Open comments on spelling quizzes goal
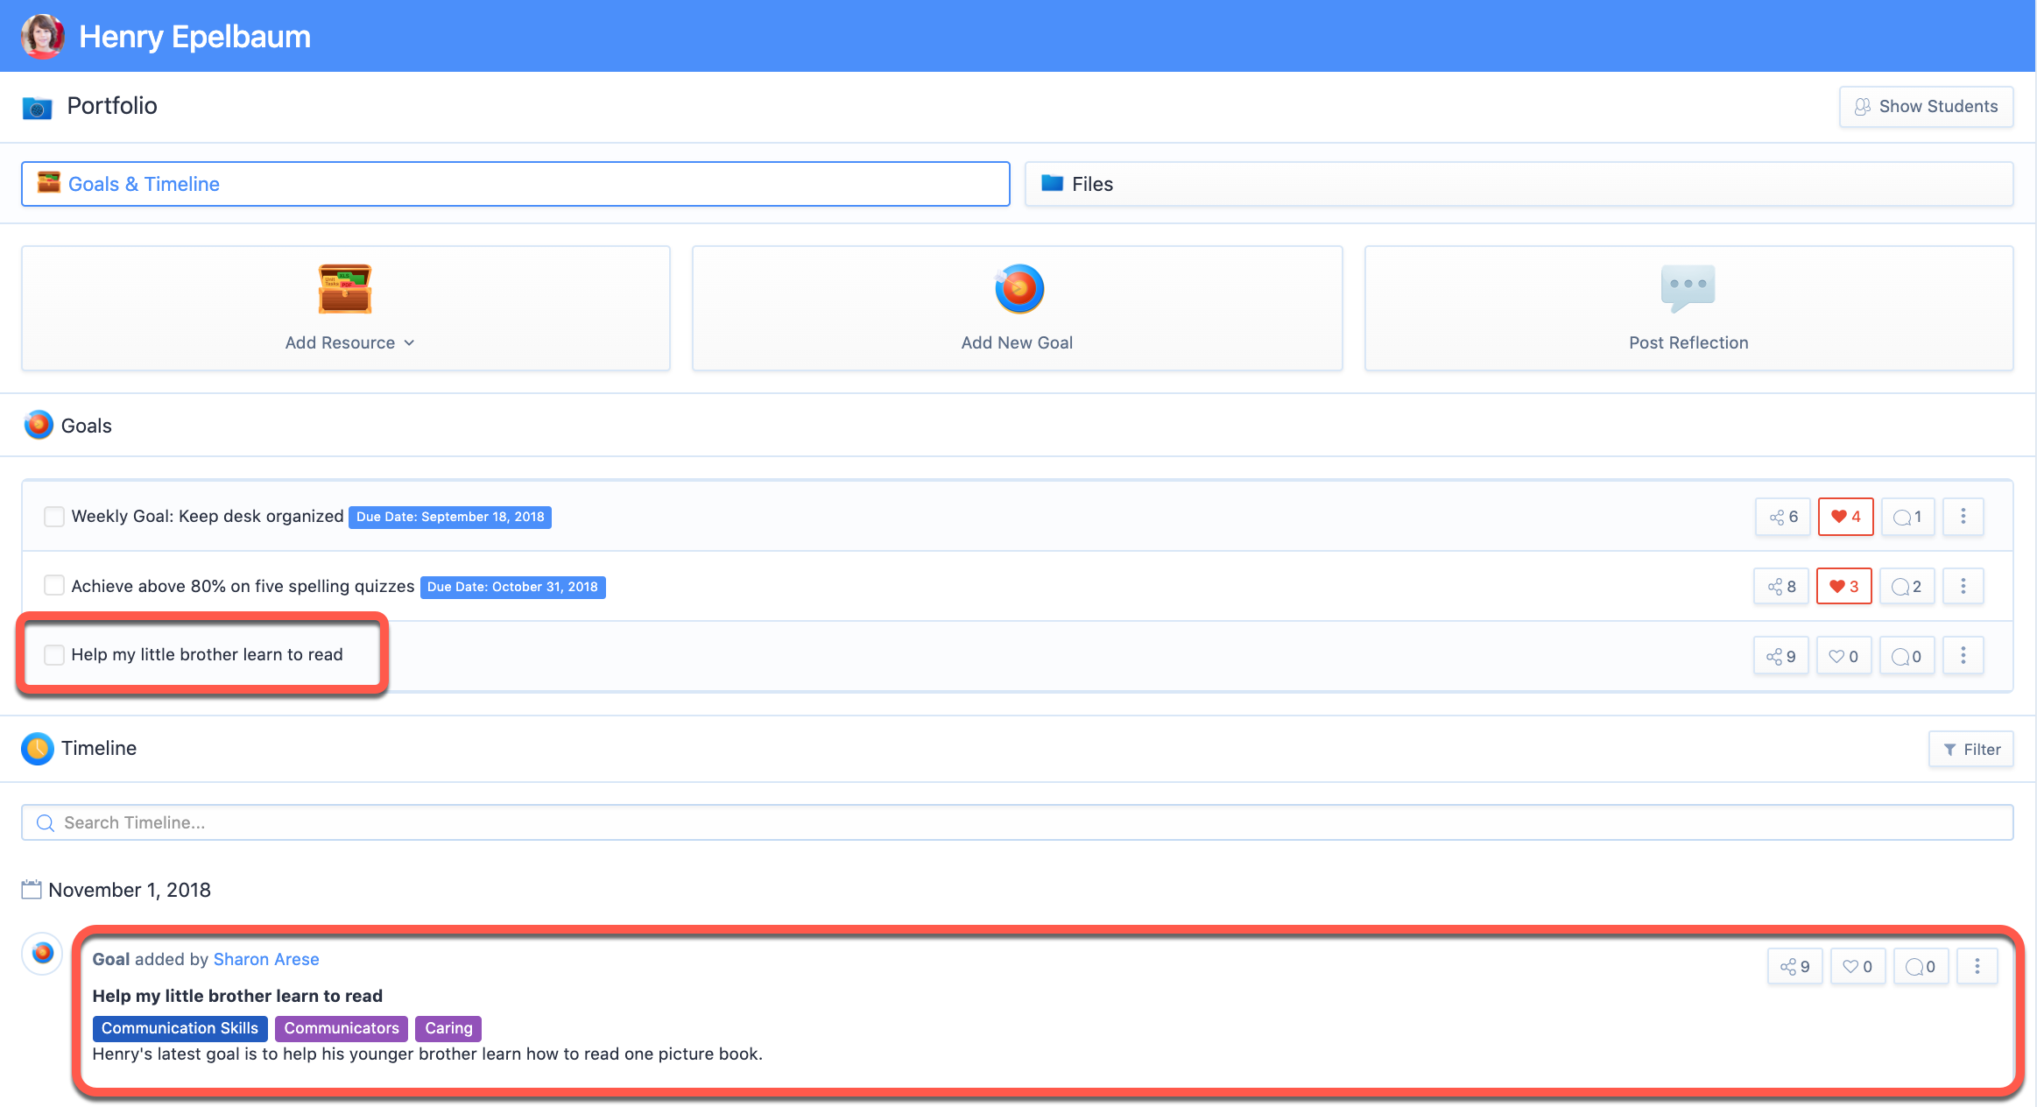Viewport: 2037px width, 1107px height. click(1907, 587)
